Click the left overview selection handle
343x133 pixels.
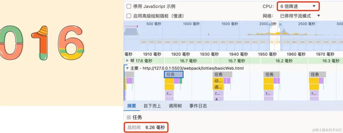tap(270, 24)
